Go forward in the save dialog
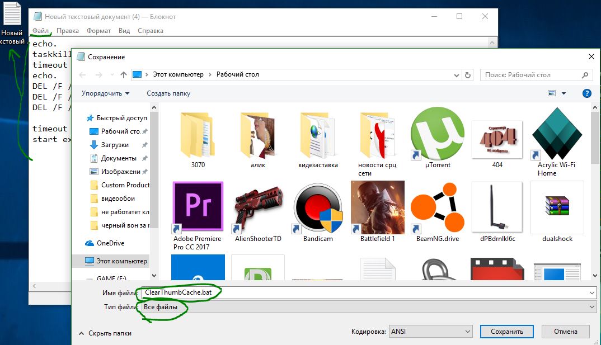 (99, 75)
